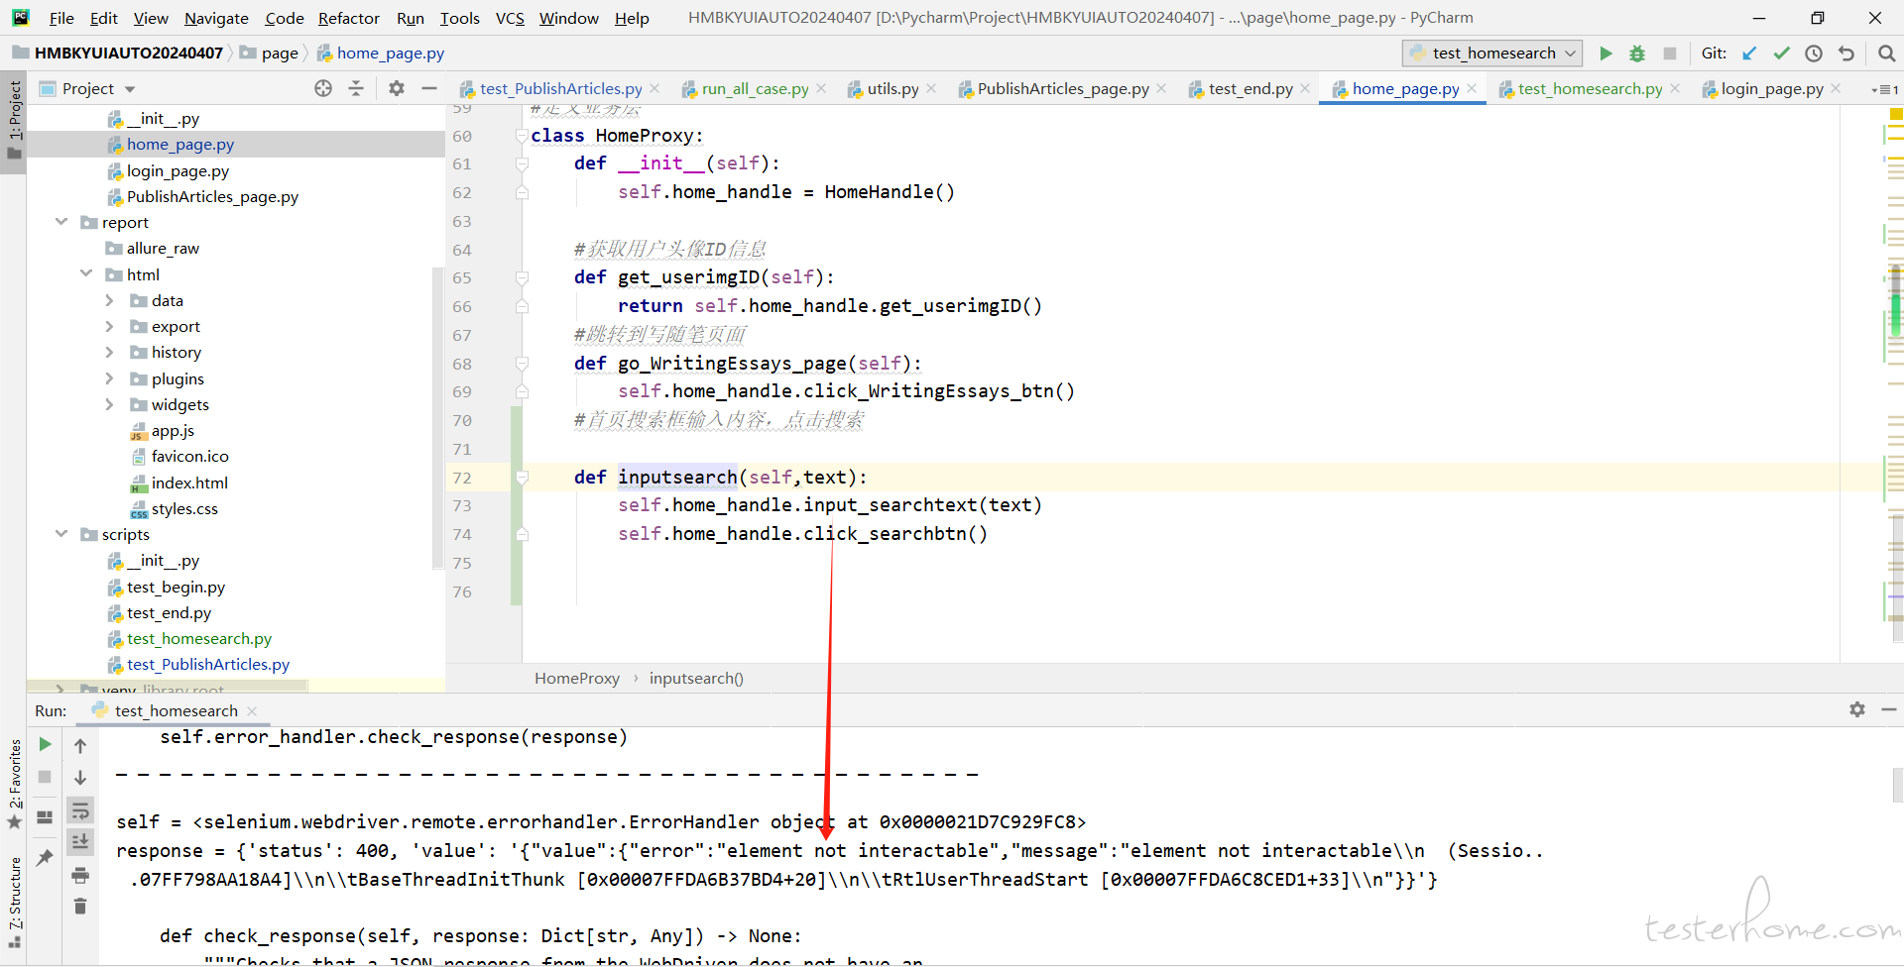Rerun test_homesearch in Run panel
Screen dimensions: 1904x967
tap(45, 744)
